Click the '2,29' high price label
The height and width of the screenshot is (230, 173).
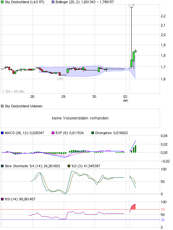(131, 5)
